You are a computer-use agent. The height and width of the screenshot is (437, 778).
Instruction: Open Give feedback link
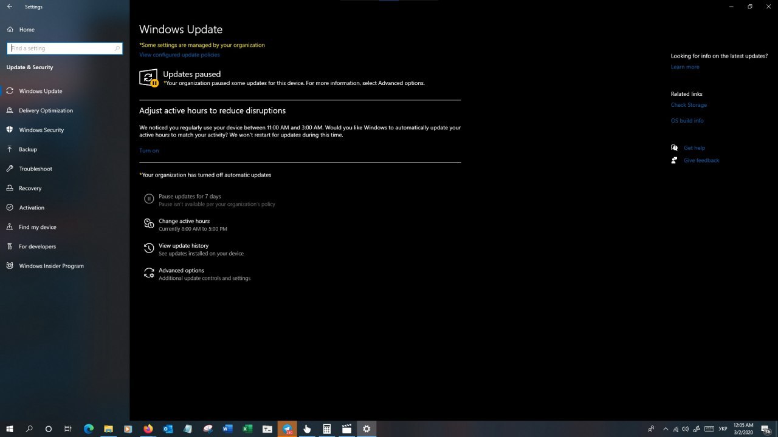[x=701, y=161]
